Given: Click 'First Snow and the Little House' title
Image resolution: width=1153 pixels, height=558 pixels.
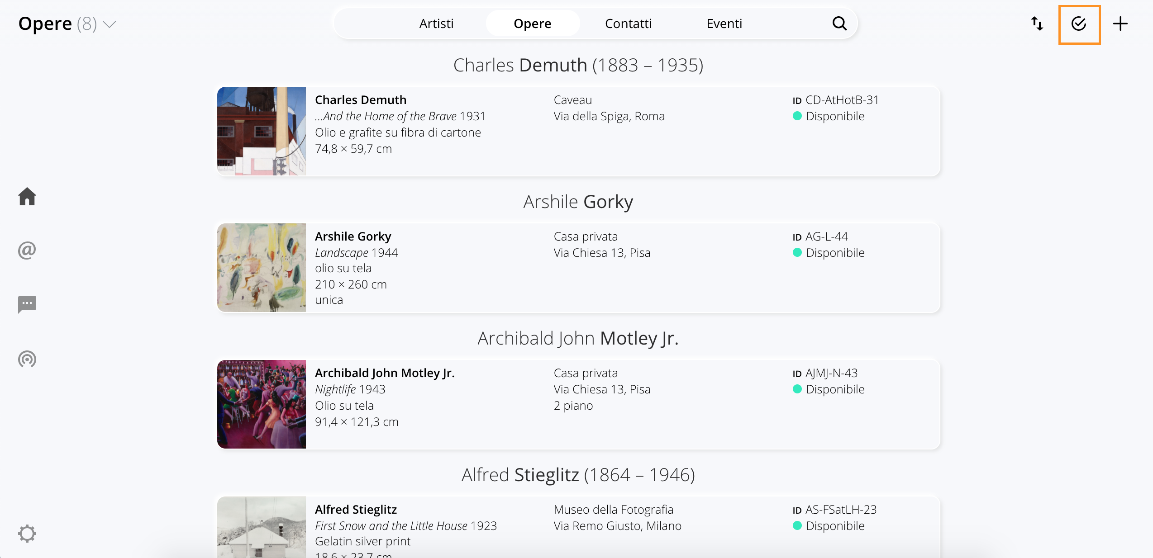Looking at the screenshot, I should tap(391, 526).
